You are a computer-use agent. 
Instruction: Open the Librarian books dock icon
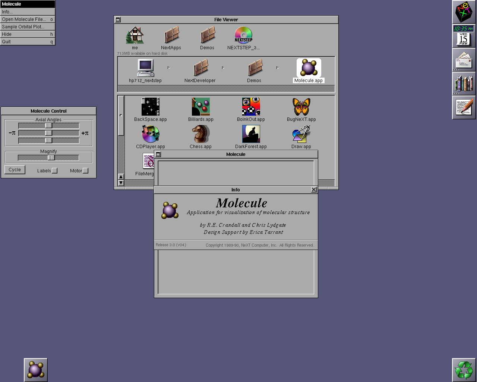(x=464, y=84)
